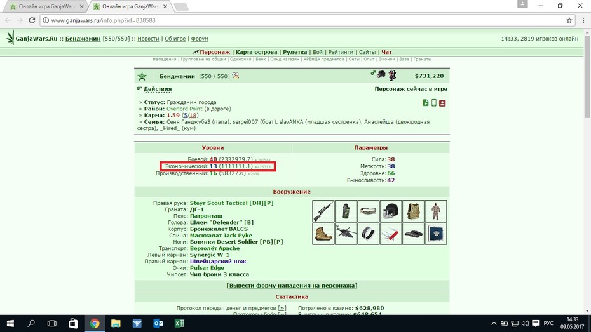Open Чат menu item
This screenshot has width=591, height=332.
pyautogui.click(x=386, y=52)
